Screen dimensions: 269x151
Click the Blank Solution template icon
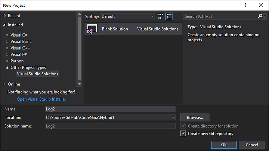coord(92,29)
